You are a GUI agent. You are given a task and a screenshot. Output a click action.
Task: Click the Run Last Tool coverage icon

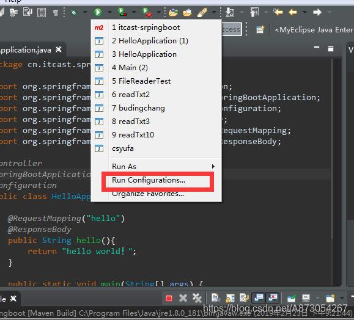pos(122,12)
